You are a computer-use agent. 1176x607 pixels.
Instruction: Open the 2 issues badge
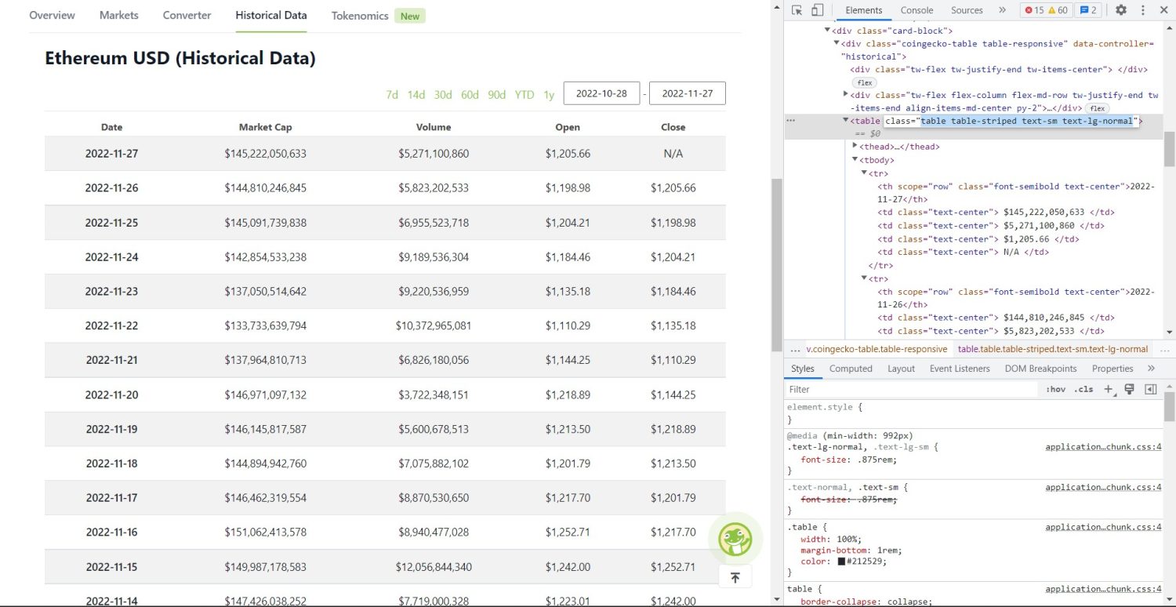click(x=1088, y=10)
